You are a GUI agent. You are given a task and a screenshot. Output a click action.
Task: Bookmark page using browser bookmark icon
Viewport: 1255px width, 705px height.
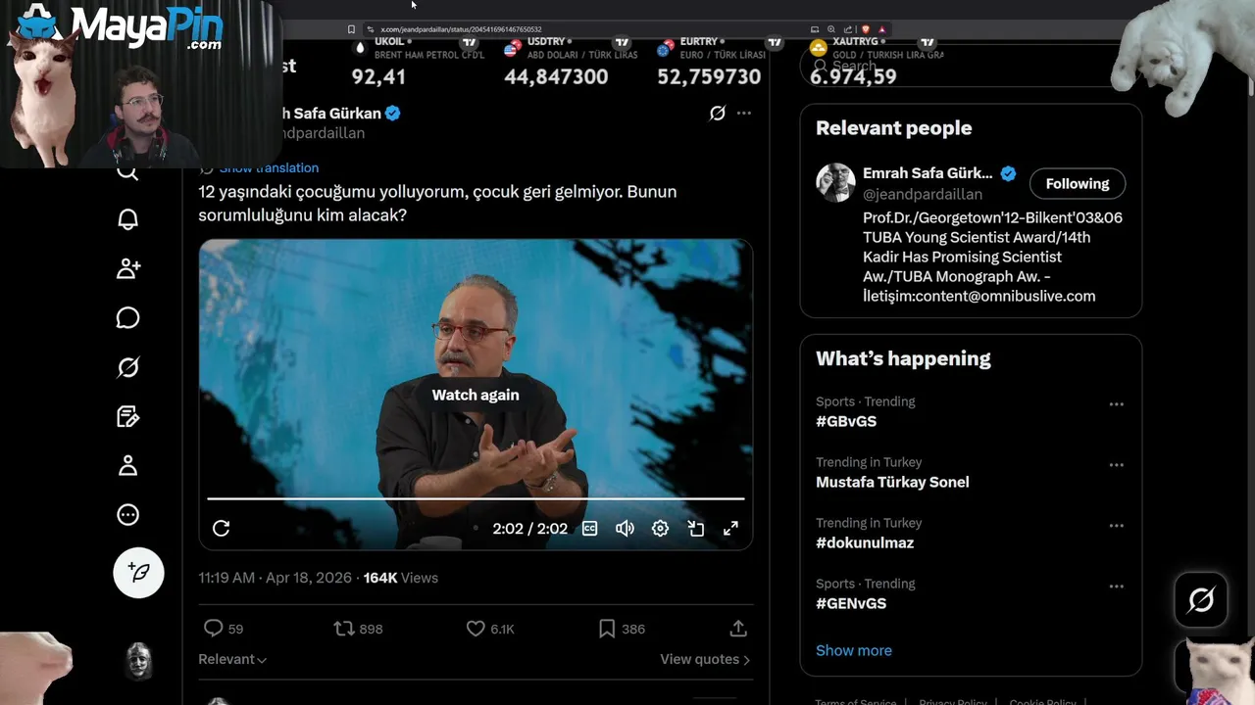click(351, 29)
